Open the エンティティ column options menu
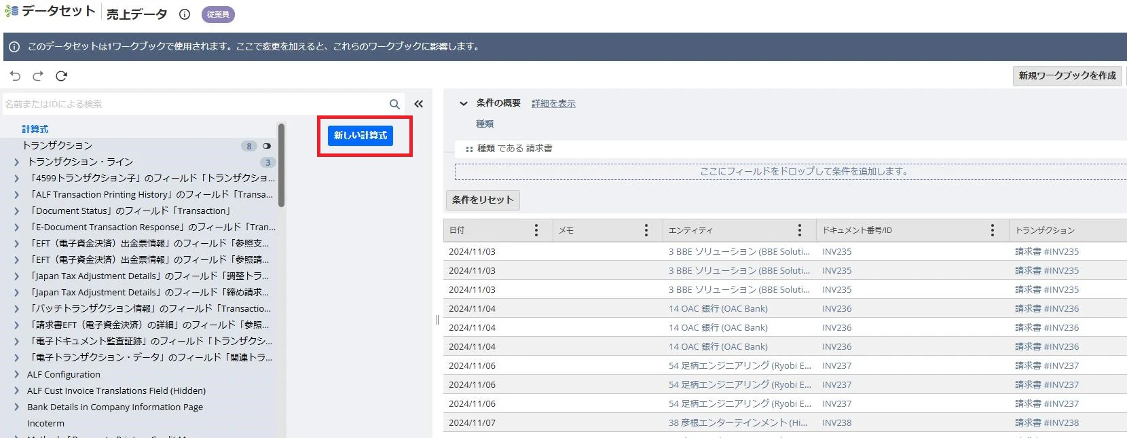This screenshot has width=1127, height=438. click(x=800, y=230)
